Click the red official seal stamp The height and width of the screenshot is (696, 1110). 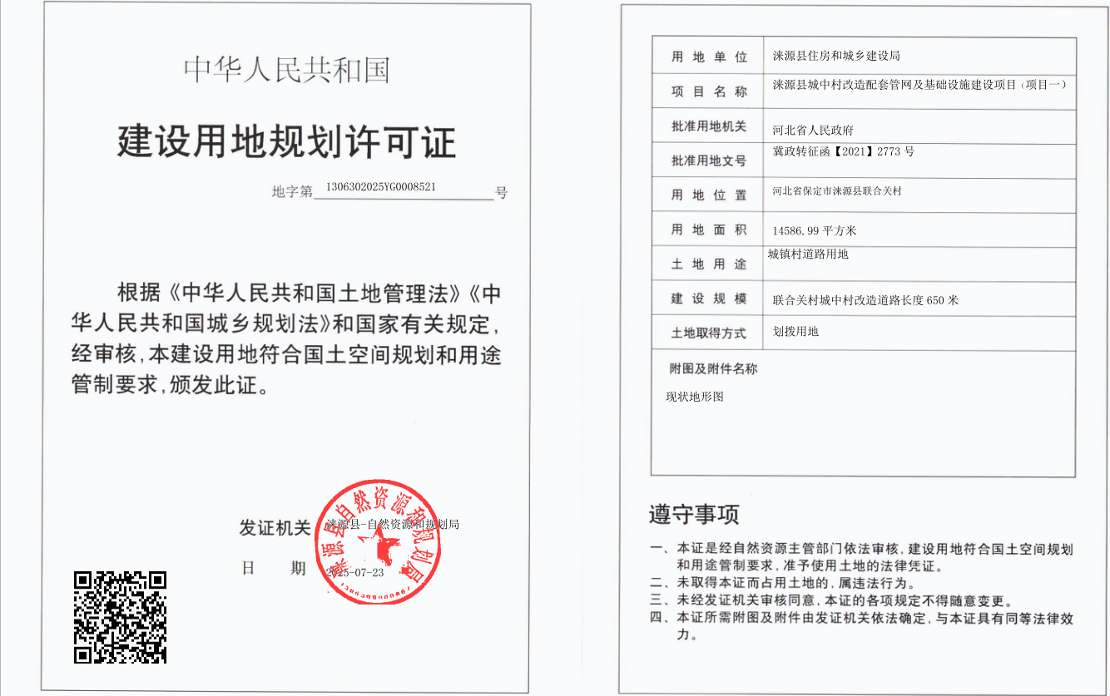pyautogui.click(x=379, y=539)
